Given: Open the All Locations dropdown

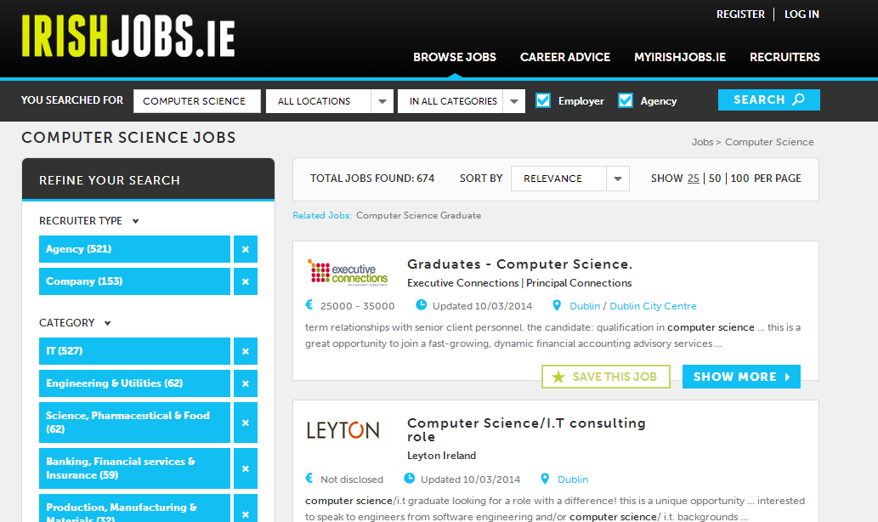Looking at the screenshot, I should [x=329, y=101].
